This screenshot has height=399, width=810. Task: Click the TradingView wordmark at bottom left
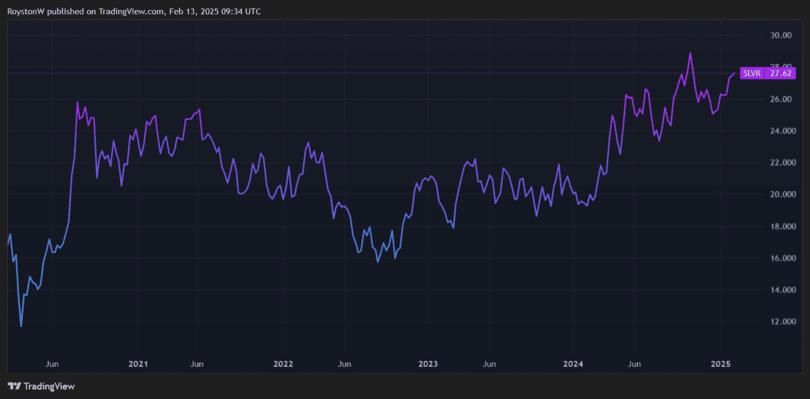(x=49, y=386)
